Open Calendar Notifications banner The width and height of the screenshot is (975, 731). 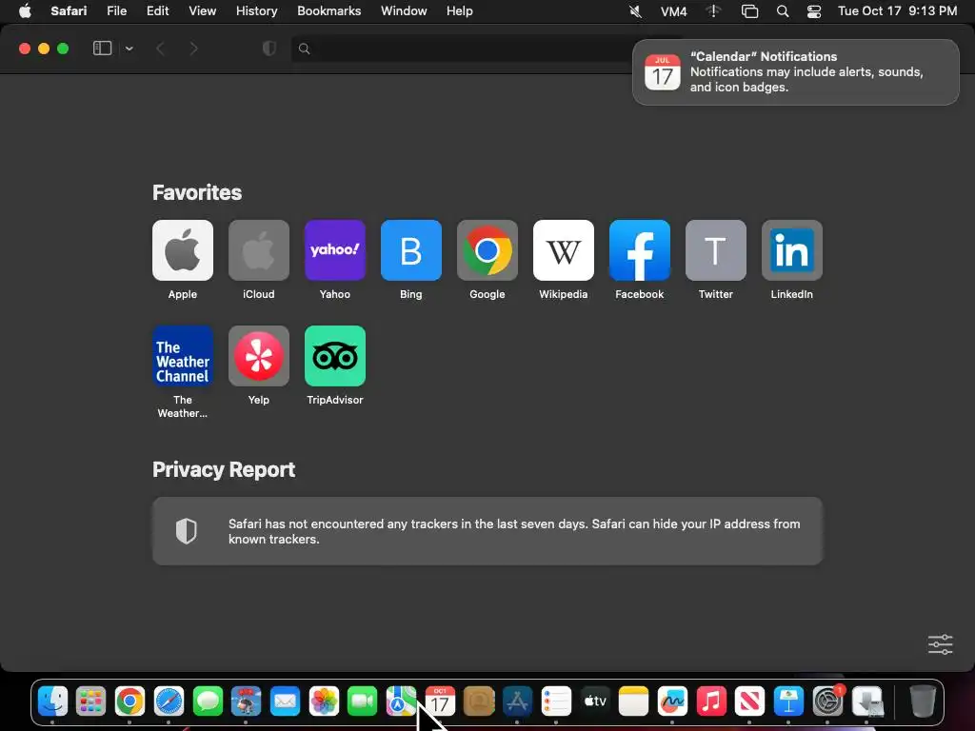(795, 72)
